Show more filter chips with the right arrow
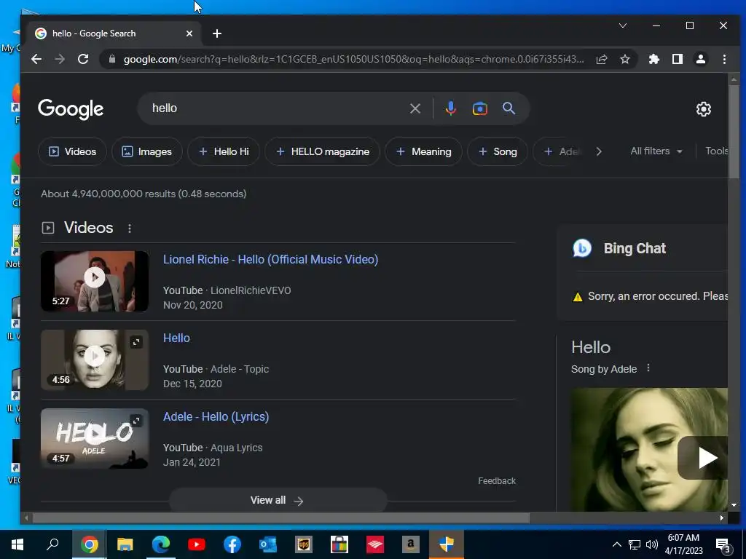The width and height of the screenshot is (746, 559). (x=599, y=151)
